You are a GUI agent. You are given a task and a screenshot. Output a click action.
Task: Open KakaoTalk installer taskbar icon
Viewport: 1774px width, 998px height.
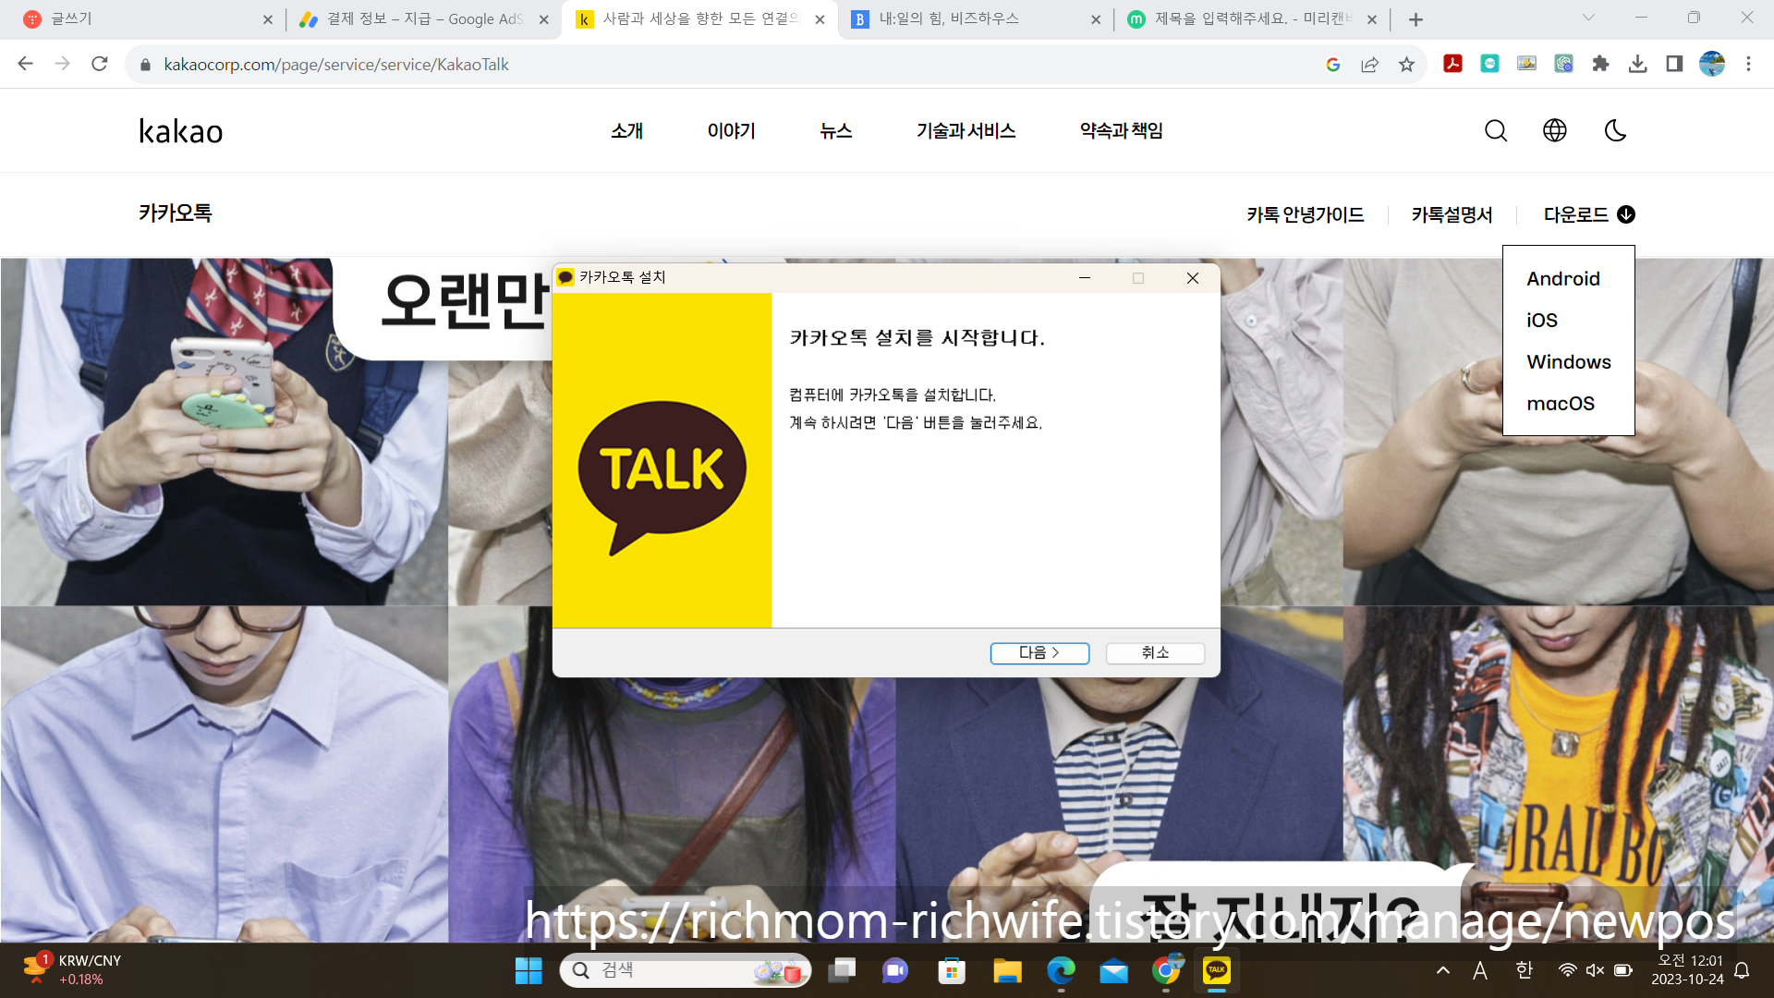[1217, 970]
